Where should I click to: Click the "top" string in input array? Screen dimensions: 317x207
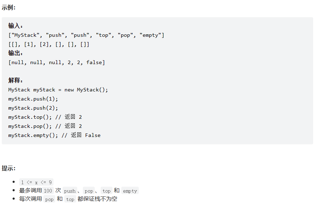pos(103,35)
